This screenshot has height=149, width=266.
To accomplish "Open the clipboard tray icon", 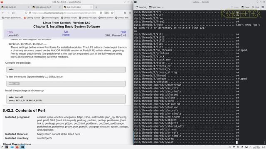I will click(234, 147).
